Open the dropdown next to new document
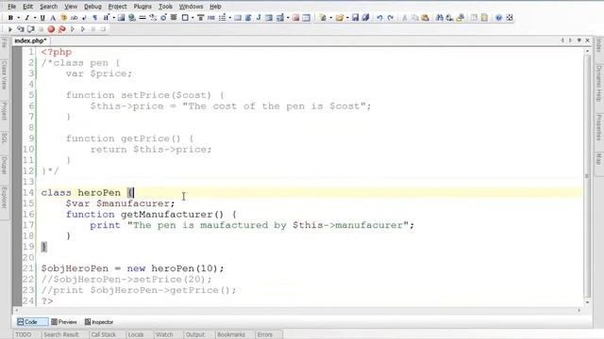The height and width of the screenshot is (339, 604). (331, 18)
